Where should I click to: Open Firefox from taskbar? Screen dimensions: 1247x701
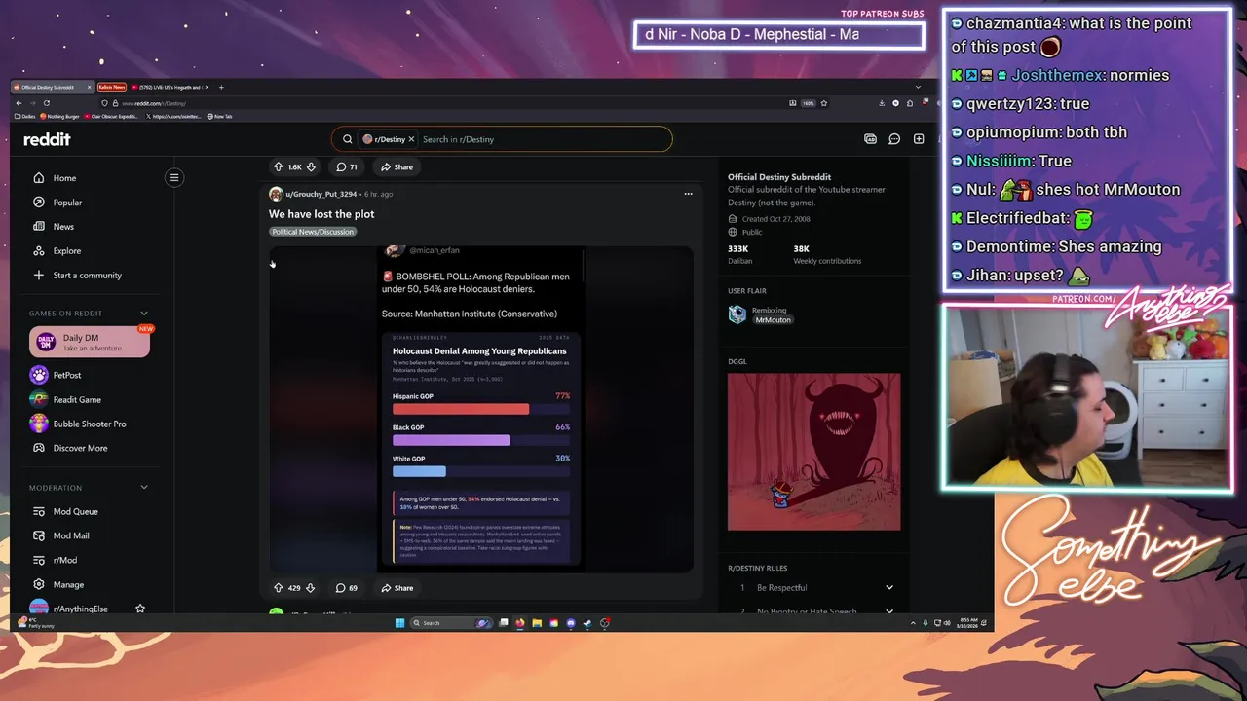click(x=520, y=623)
